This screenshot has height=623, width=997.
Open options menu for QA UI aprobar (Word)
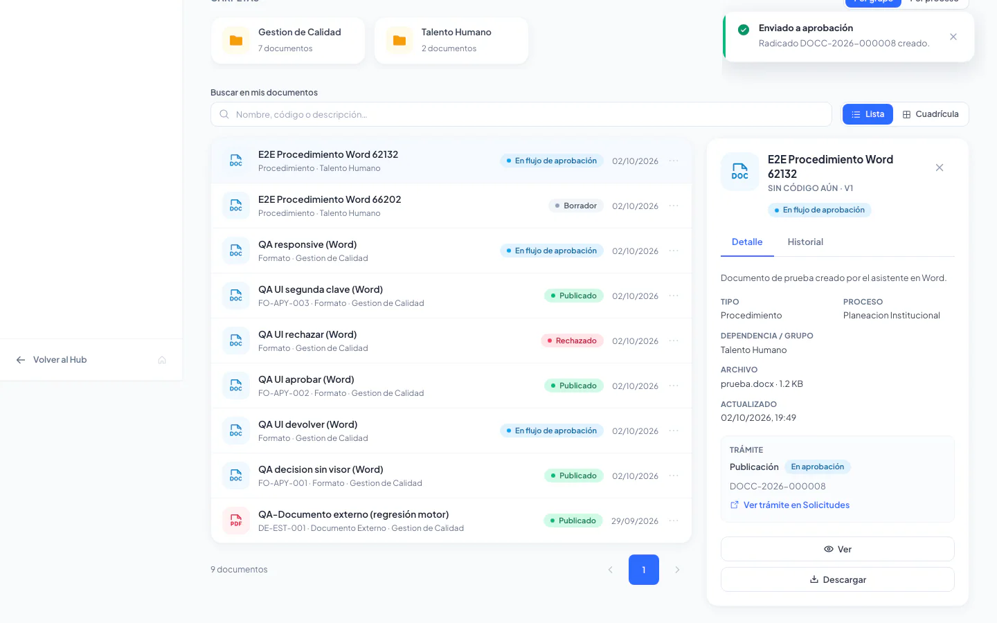pos(674,386)
